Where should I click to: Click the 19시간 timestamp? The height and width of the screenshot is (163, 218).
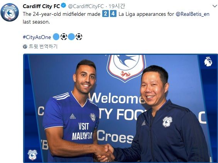[x=117, y=6]
